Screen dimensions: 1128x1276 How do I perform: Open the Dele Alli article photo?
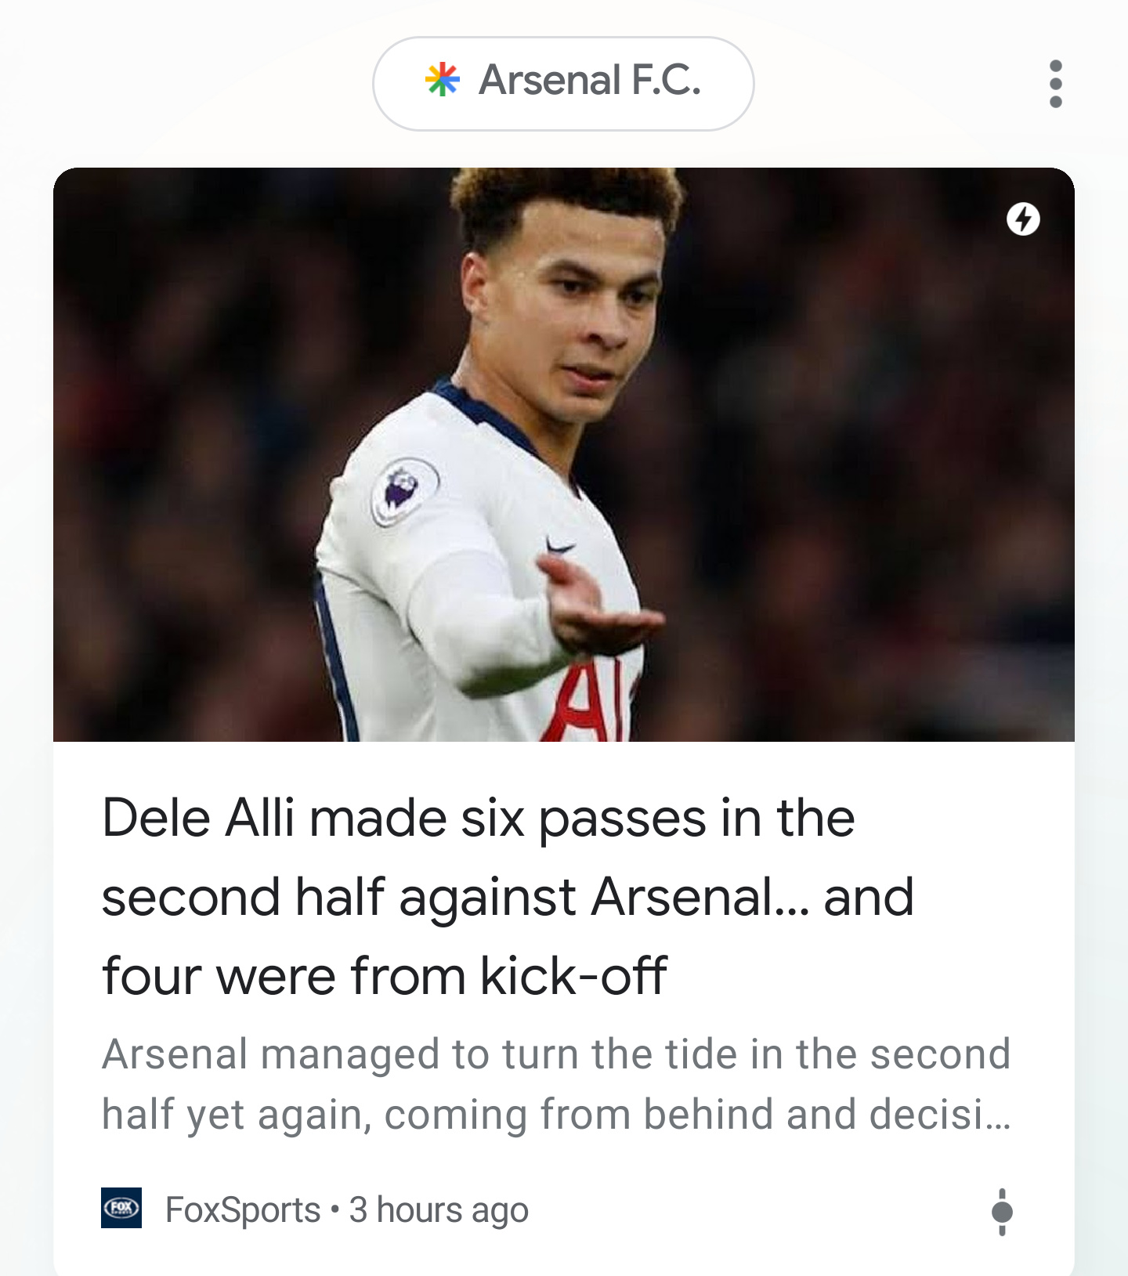(564, 454)
